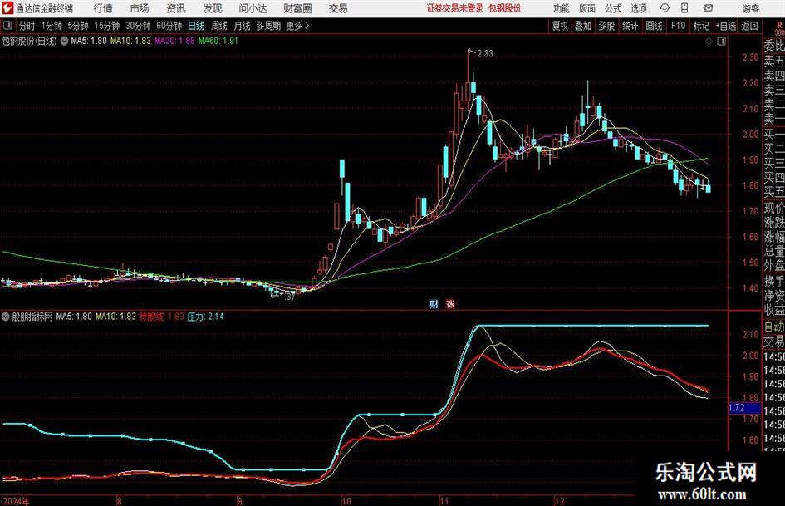Select the 日线 daily period tab
The width and height of the screenshot is (785, 506).
196,26
